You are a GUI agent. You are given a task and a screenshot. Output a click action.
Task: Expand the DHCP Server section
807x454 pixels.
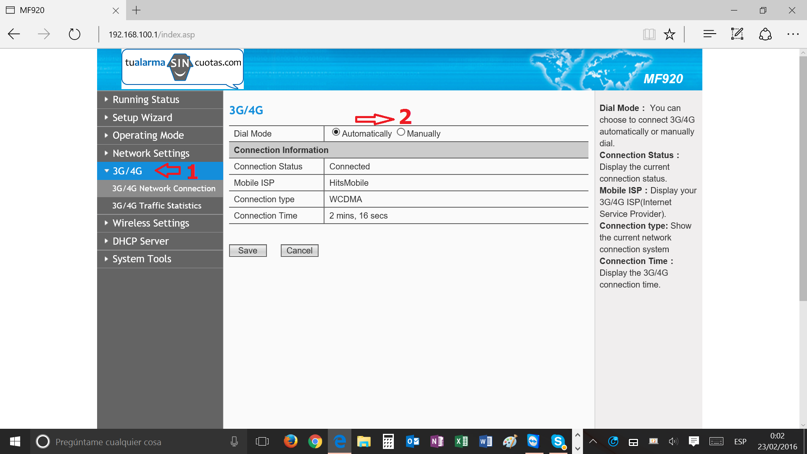click(140, 240)
